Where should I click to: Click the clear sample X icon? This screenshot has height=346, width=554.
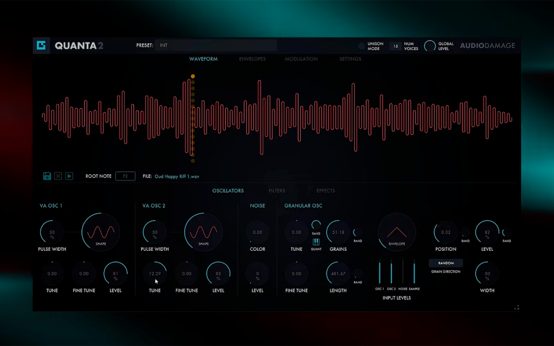[x=58, y=176]
